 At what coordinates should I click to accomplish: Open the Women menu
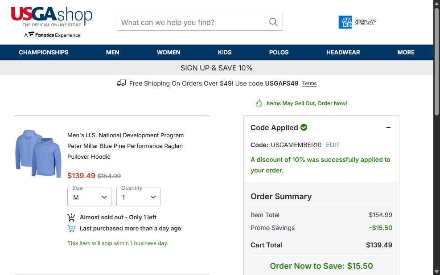[169, 52]
